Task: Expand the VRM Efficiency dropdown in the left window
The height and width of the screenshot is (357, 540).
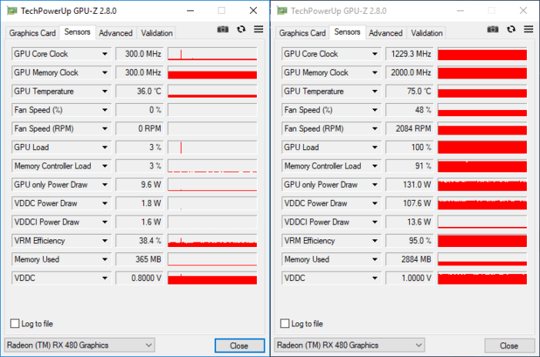Action: coord(105,241)
